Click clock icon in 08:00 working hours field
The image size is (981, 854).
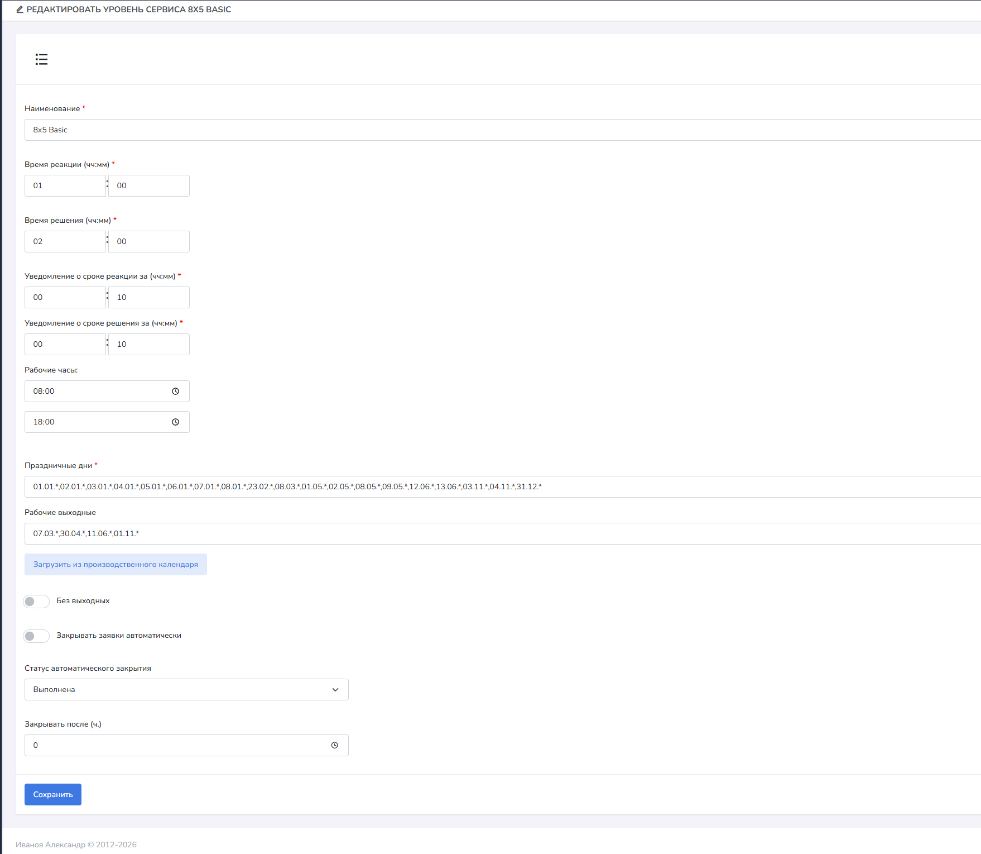(175, 392)
